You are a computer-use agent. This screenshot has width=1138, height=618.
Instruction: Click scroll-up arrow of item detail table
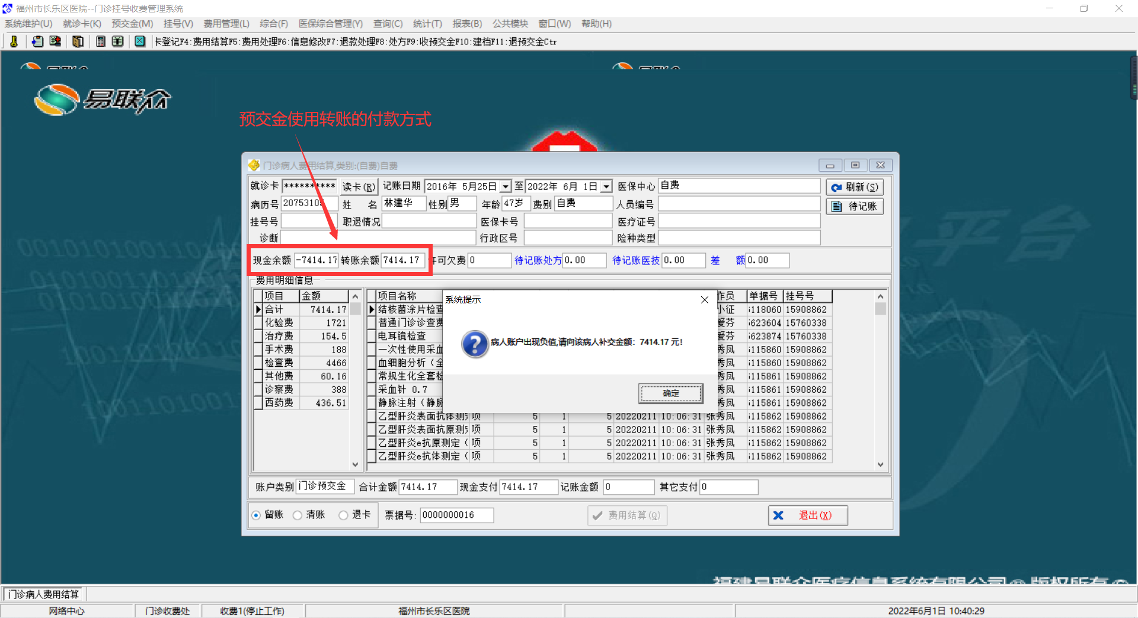pos(880,296)
